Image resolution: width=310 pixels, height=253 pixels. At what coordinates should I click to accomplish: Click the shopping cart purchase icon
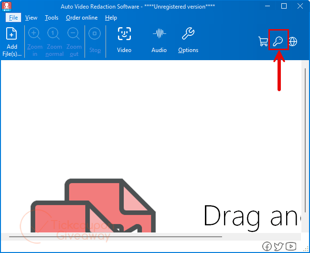[263, 42]
